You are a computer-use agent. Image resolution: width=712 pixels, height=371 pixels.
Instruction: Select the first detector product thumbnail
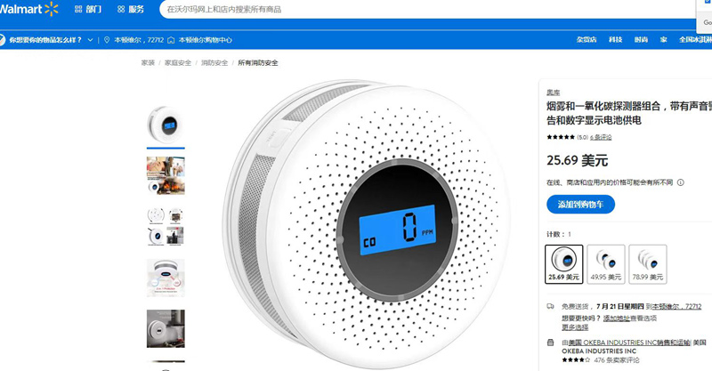[166, 125]
